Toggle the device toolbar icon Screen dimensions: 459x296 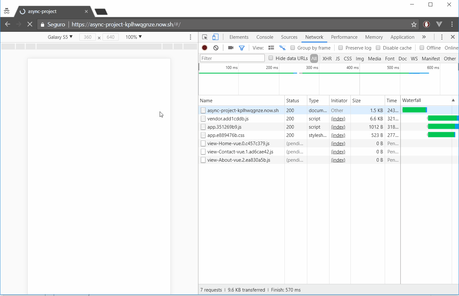(215, 37)
